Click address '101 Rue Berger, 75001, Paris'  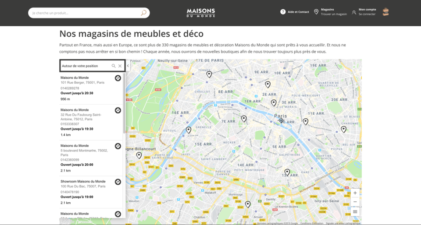click(82, 83)
